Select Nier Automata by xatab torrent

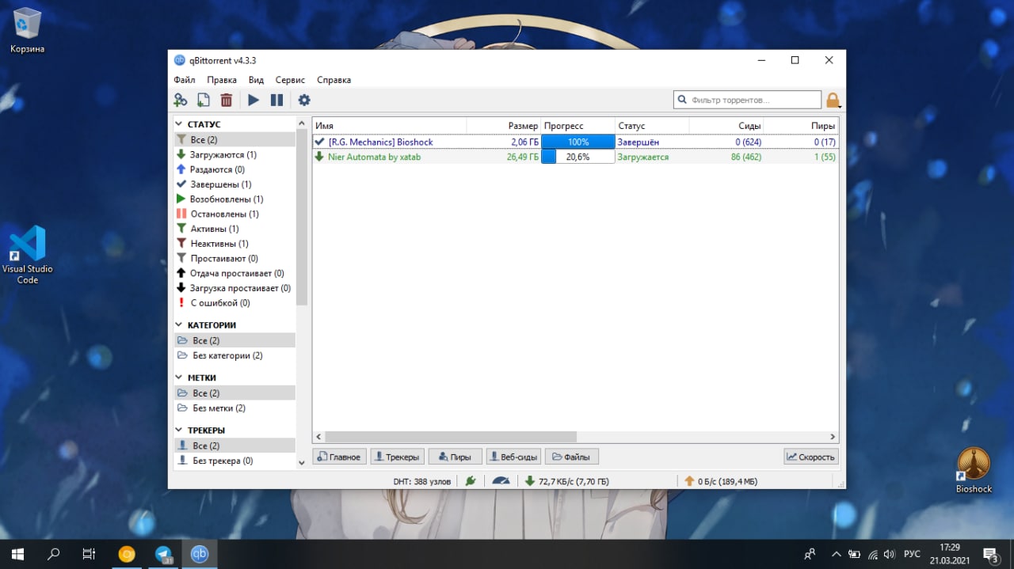click(x=575, y=157)
